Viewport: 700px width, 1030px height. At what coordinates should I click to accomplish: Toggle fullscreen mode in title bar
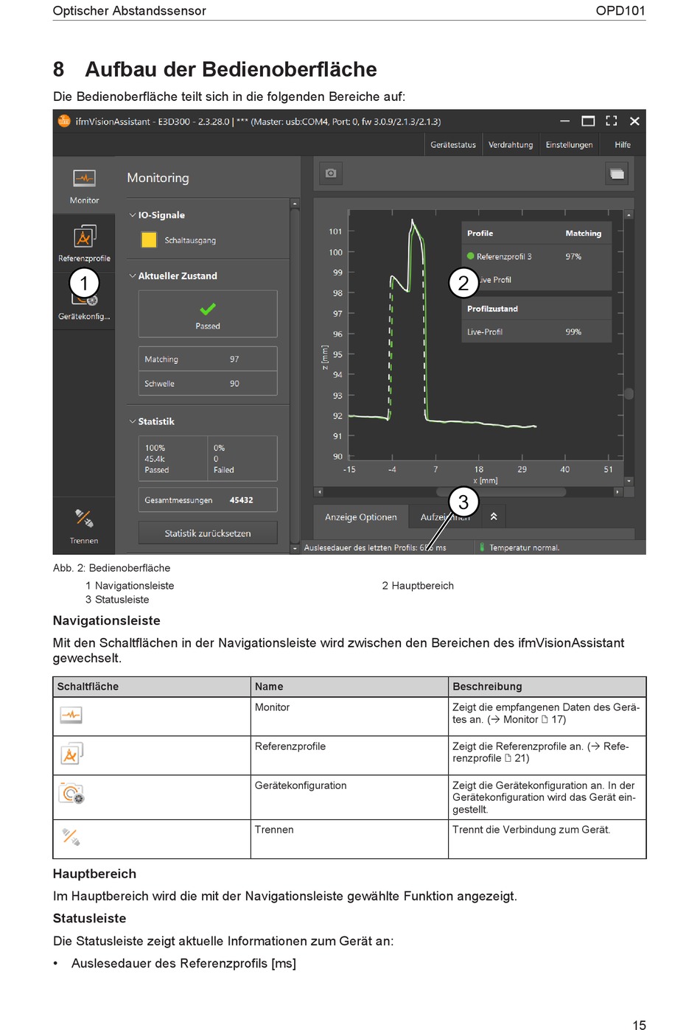coord(612,121)
